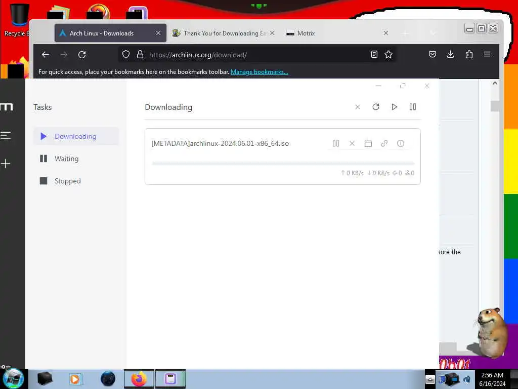Screen dimensions: 518x389
Task: Close the Motrix browser tab
Action: (385, 33)
